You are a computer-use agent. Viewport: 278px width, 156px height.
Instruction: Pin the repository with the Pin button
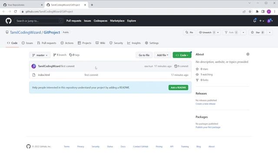click(189, 32)
